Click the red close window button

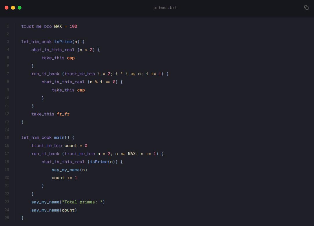click(x=7, y=8)
